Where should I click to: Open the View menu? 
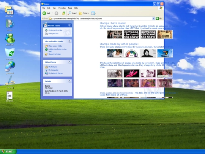(54, 8)
